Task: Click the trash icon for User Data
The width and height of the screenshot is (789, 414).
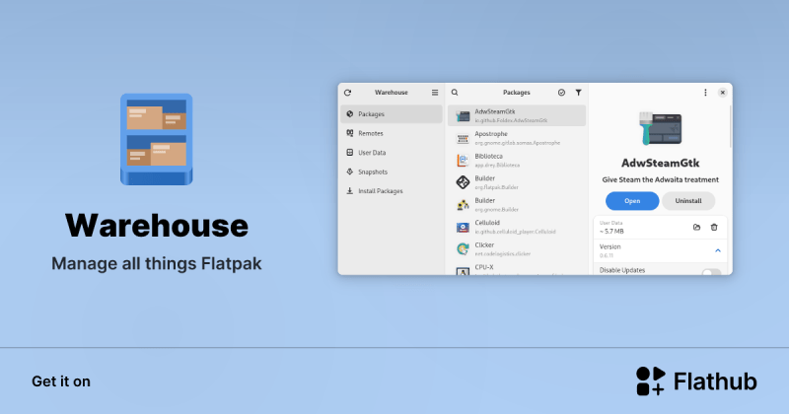Action: [714, 228]
